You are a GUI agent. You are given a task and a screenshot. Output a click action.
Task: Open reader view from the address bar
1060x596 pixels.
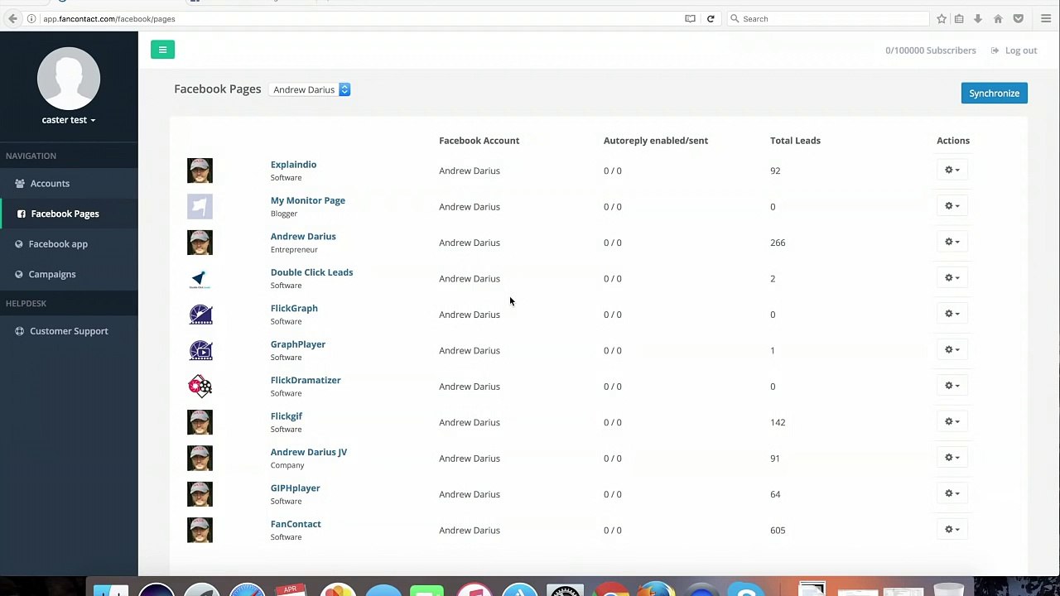click(x=690, y=18)
